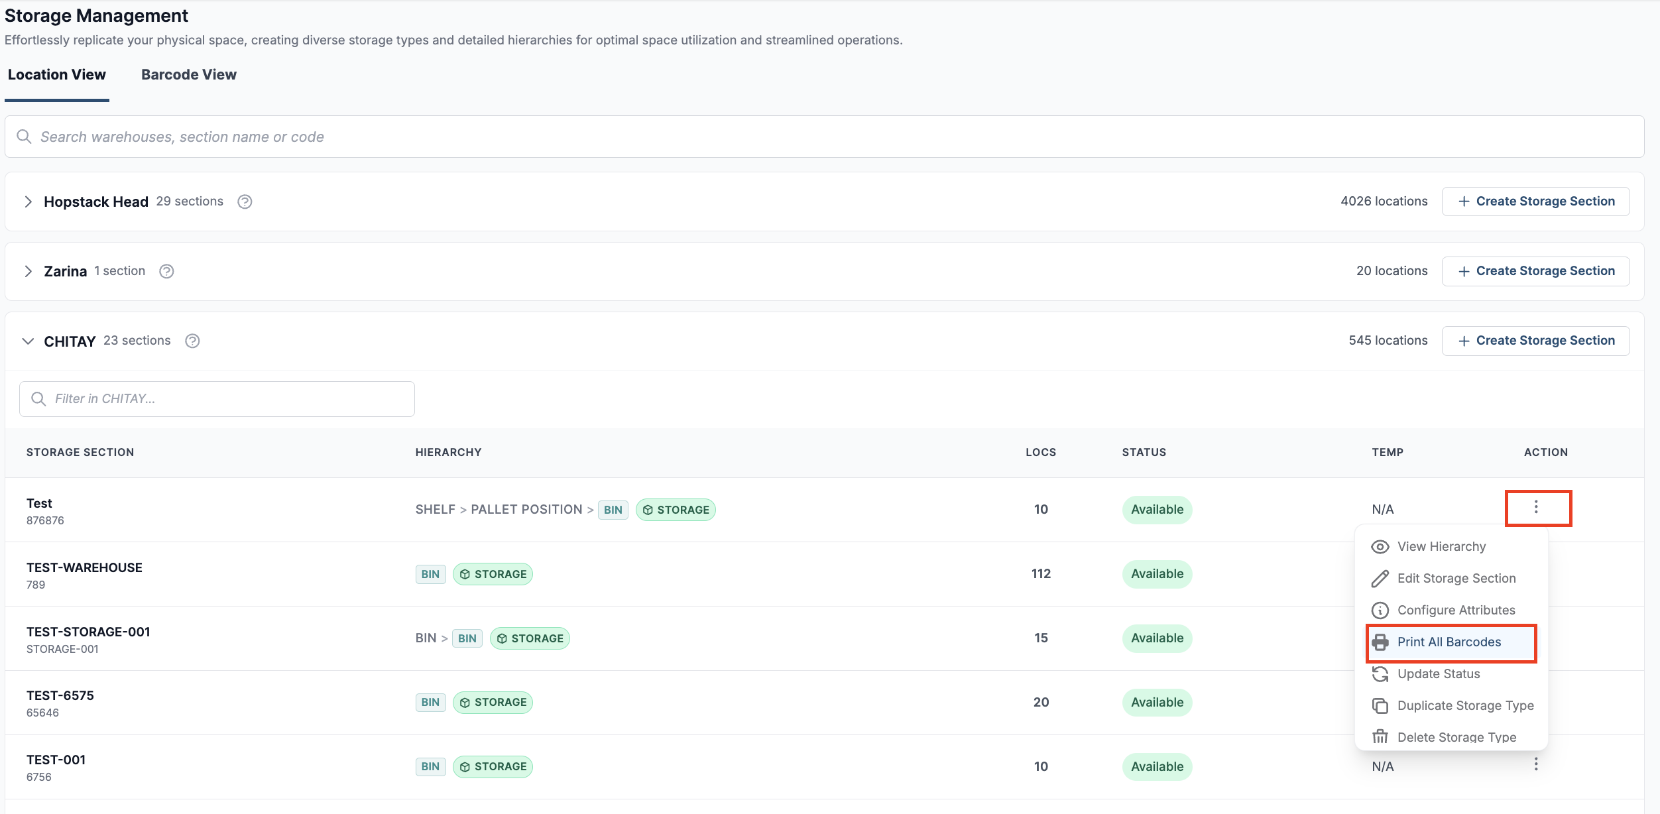
Task: Click the Test storage section name
Action: tap(39, 503)
